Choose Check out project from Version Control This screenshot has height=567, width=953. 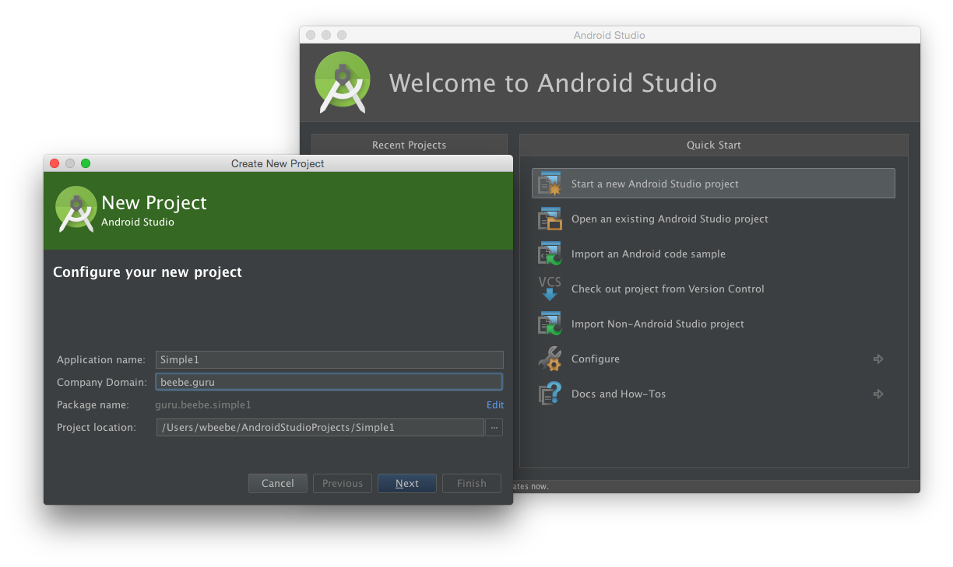click(x=713, y=289)
